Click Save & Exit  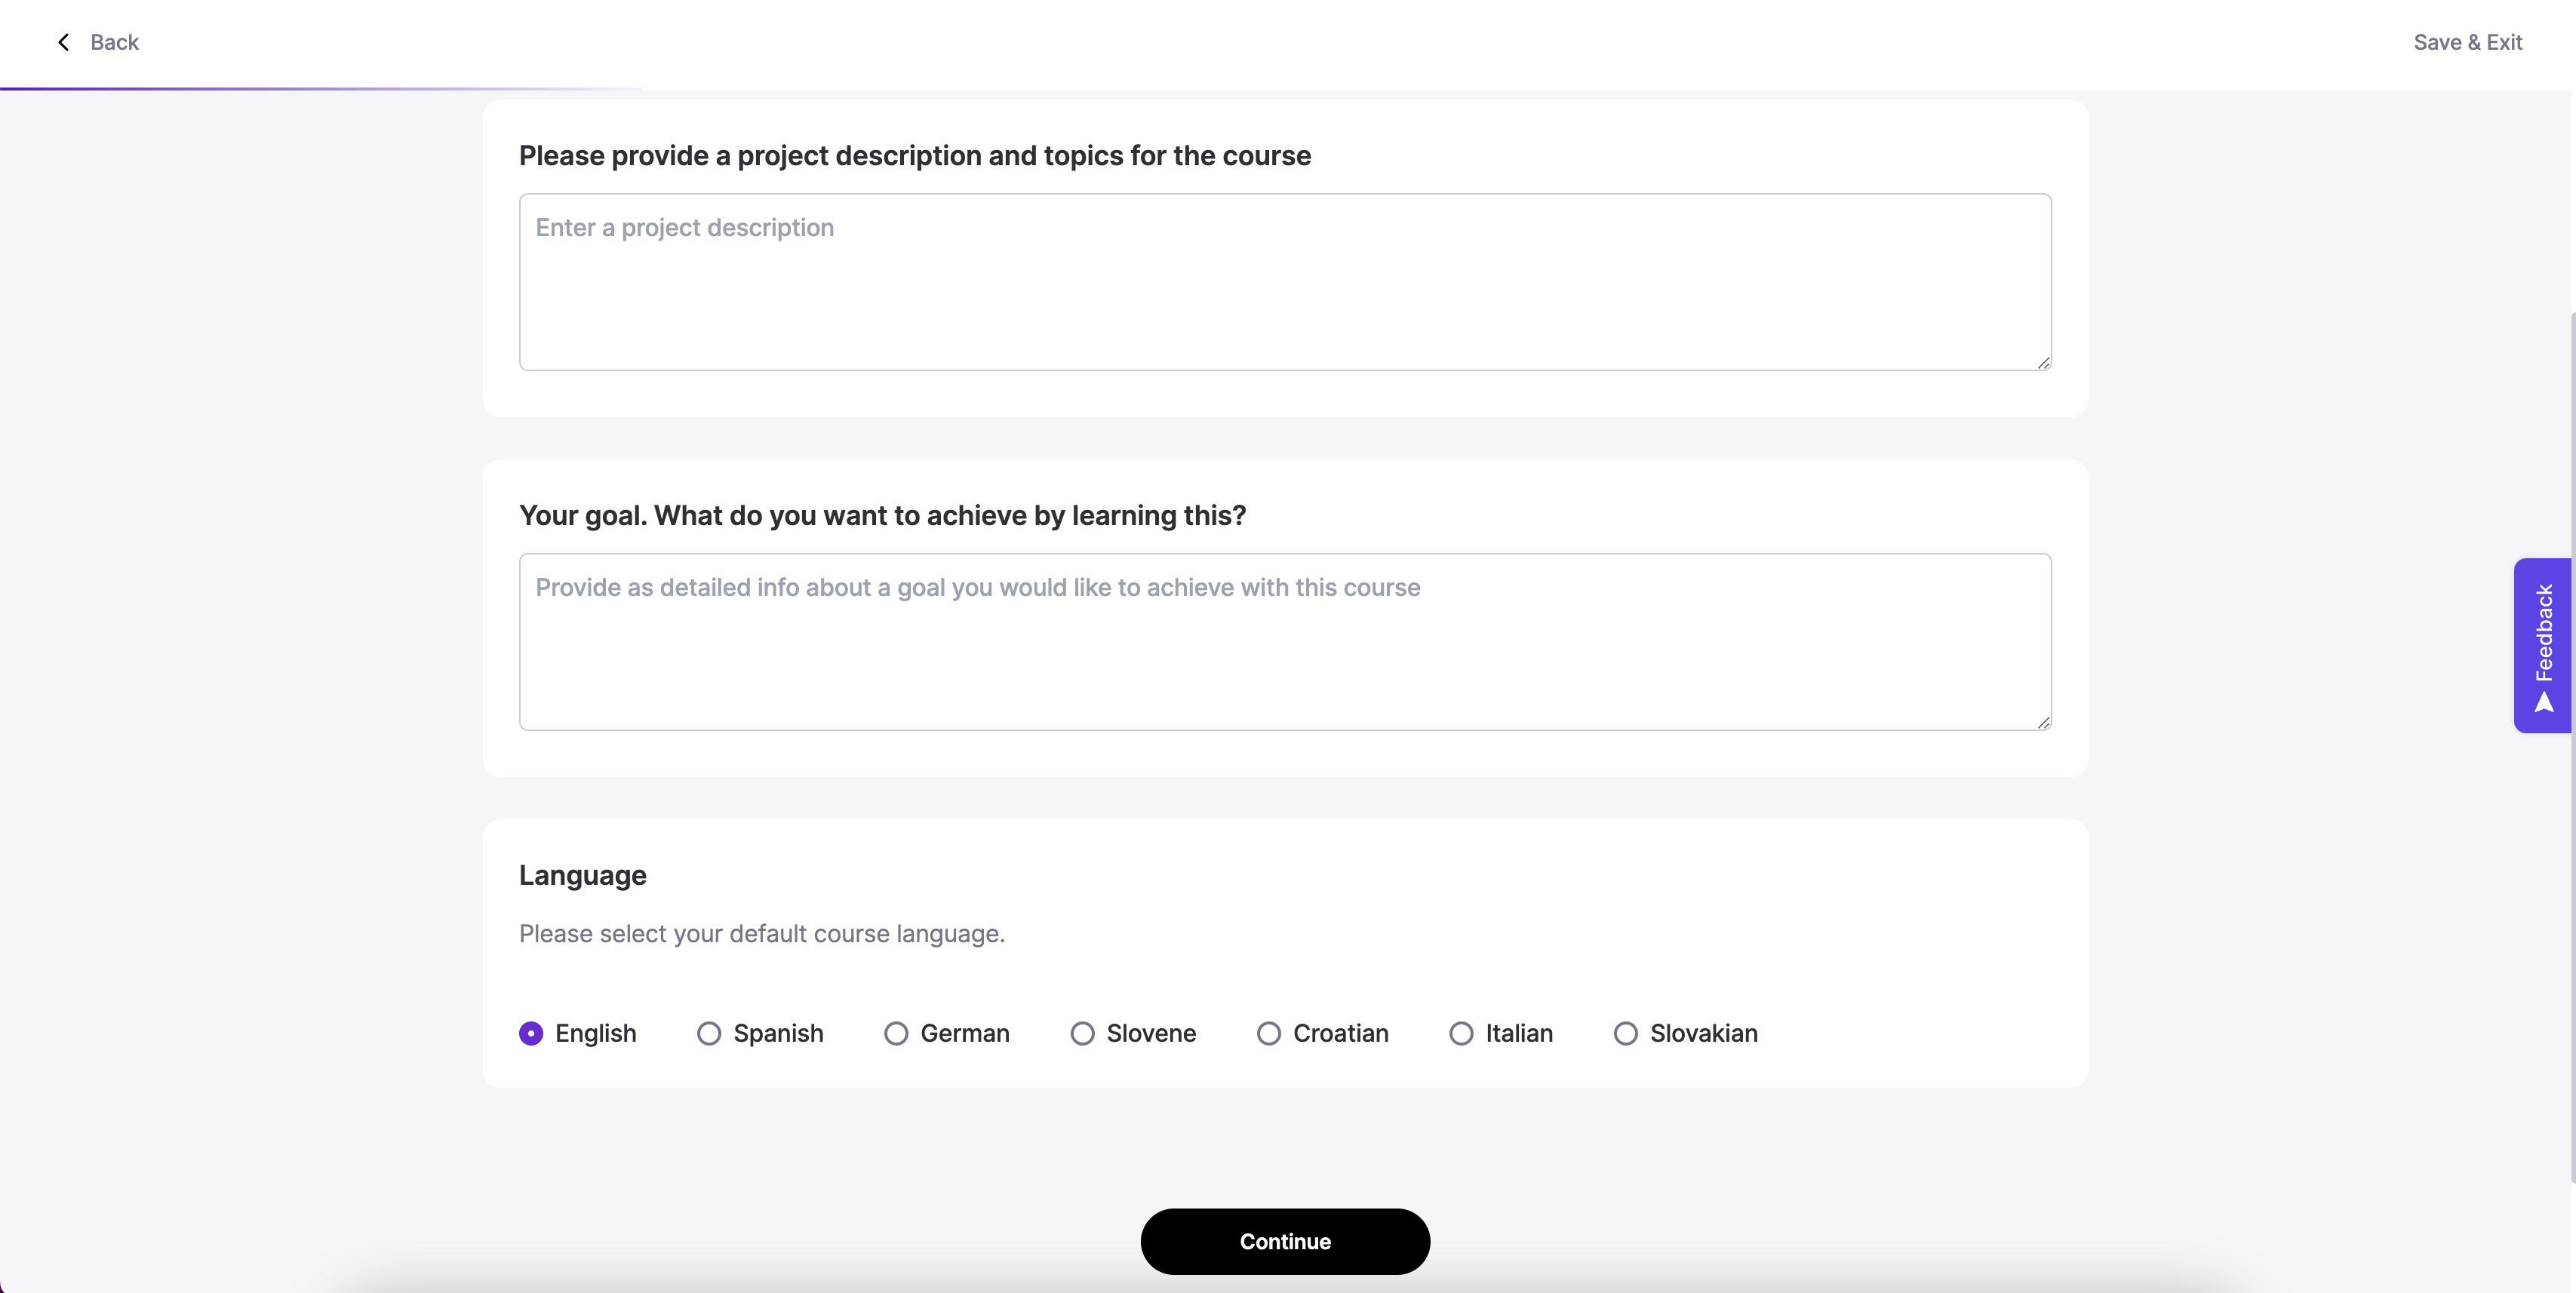(x=2467, y=42)
